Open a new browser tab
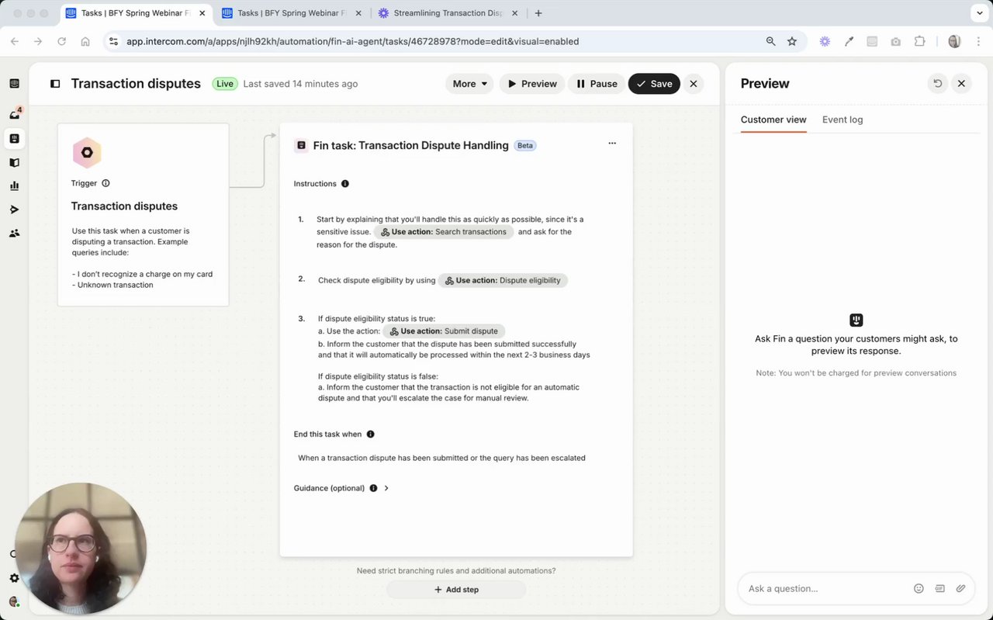This screenshot has height=620, width=993. click(x=538, y=13)
